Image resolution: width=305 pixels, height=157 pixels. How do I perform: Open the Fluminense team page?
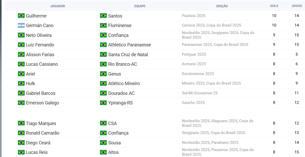[x=120, y=26]
